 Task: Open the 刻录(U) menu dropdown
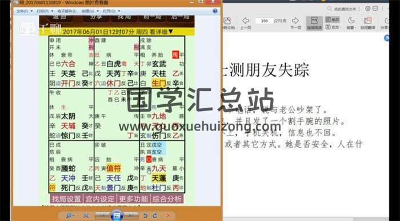click(x=90, y=11)
